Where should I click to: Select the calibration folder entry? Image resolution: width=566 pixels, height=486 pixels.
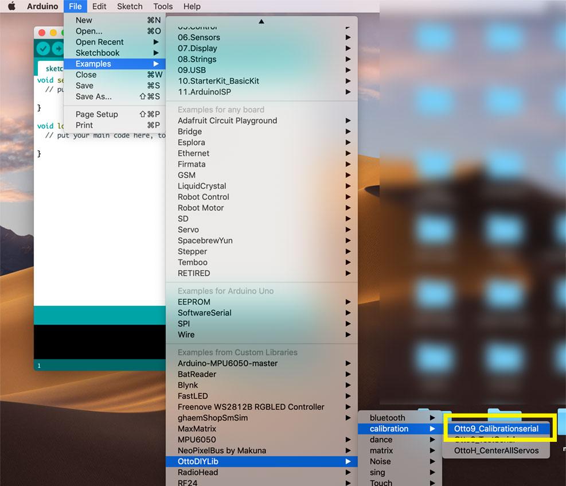tap(400, 429)
